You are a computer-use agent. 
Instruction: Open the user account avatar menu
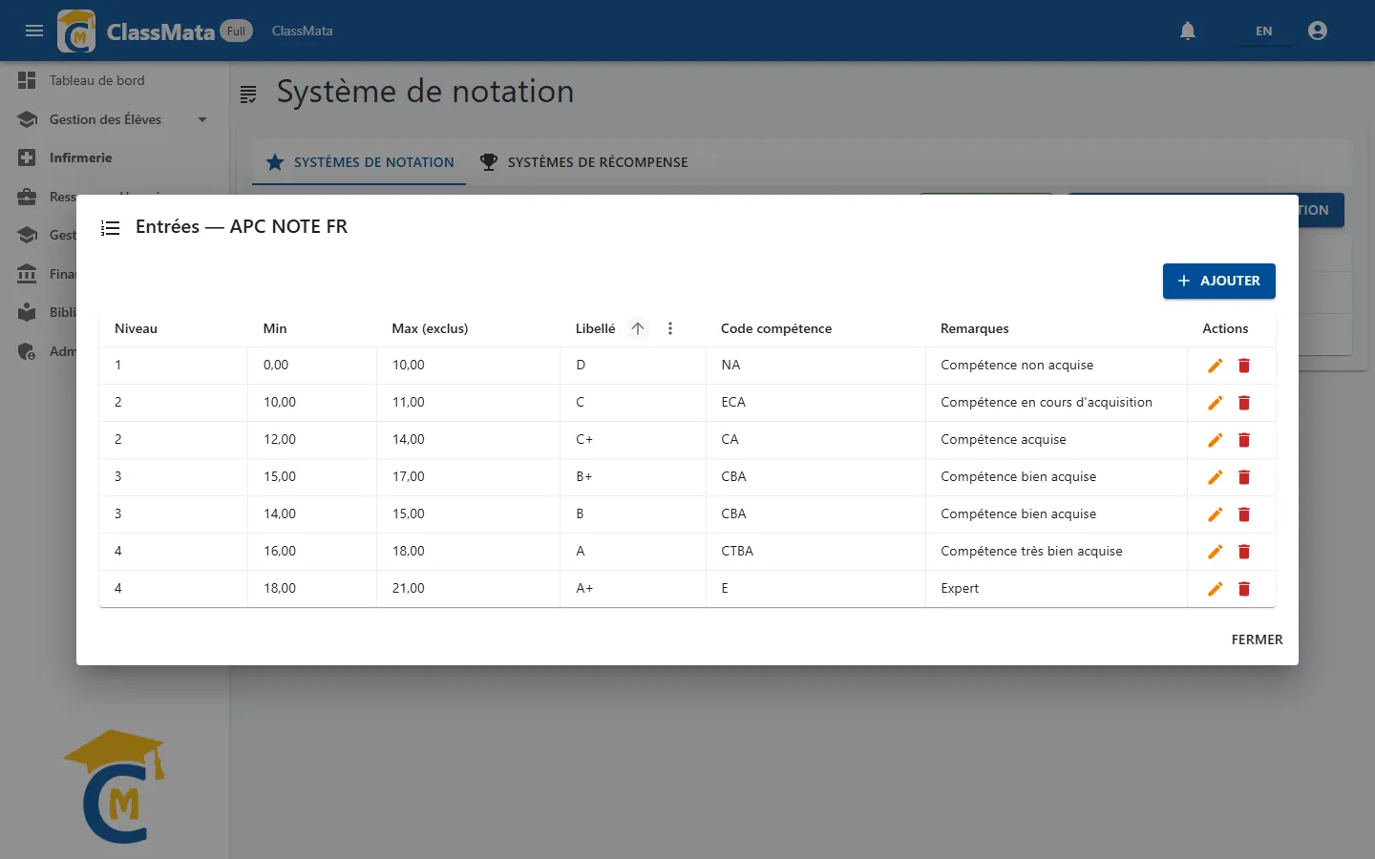[x=1318, y=31]
